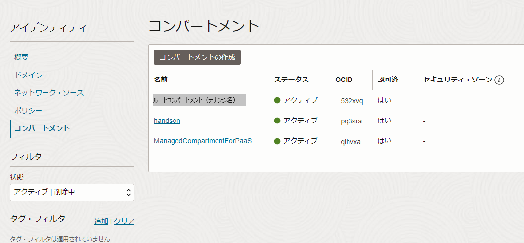524x243 pixels.
Task: Click the handson OCID ...pq3sra
Action: (349, 121)
